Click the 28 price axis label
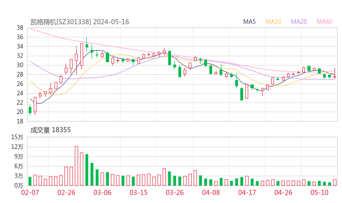 click(20, 74)
